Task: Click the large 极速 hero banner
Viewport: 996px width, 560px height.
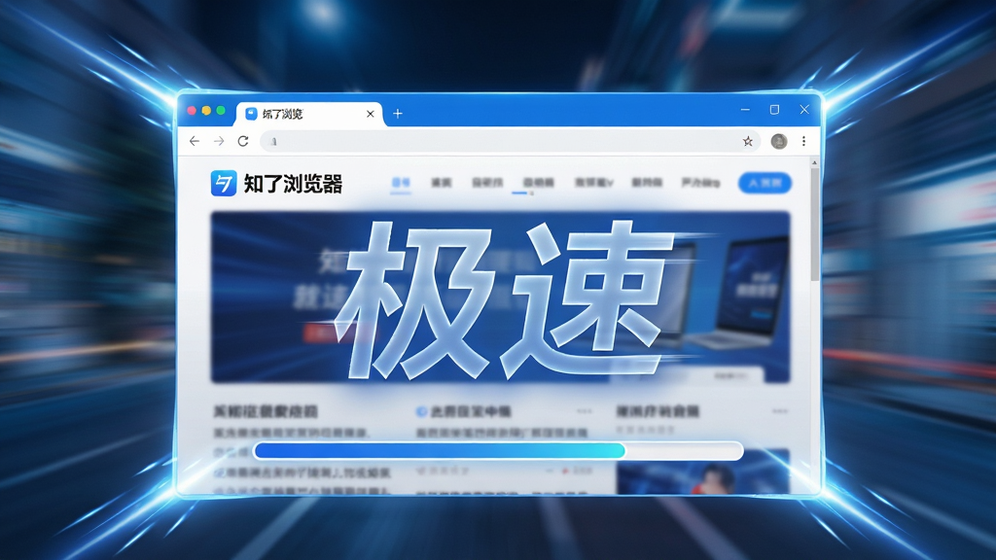Action: [x=501, y=297]
